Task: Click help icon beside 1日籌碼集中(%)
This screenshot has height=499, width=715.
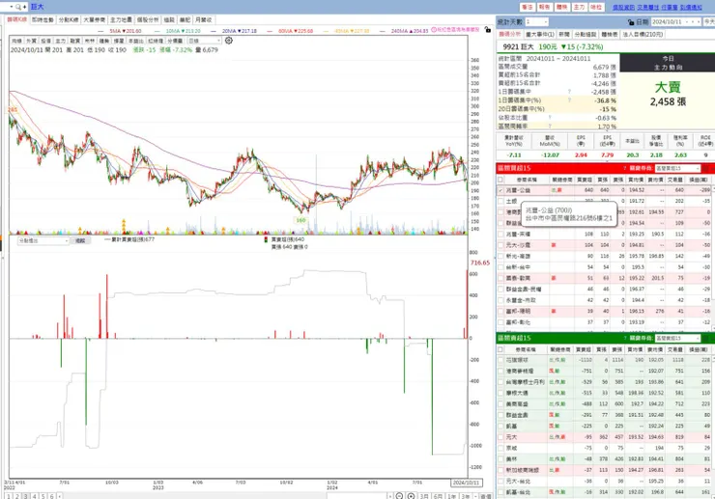Action: (569, 100)
